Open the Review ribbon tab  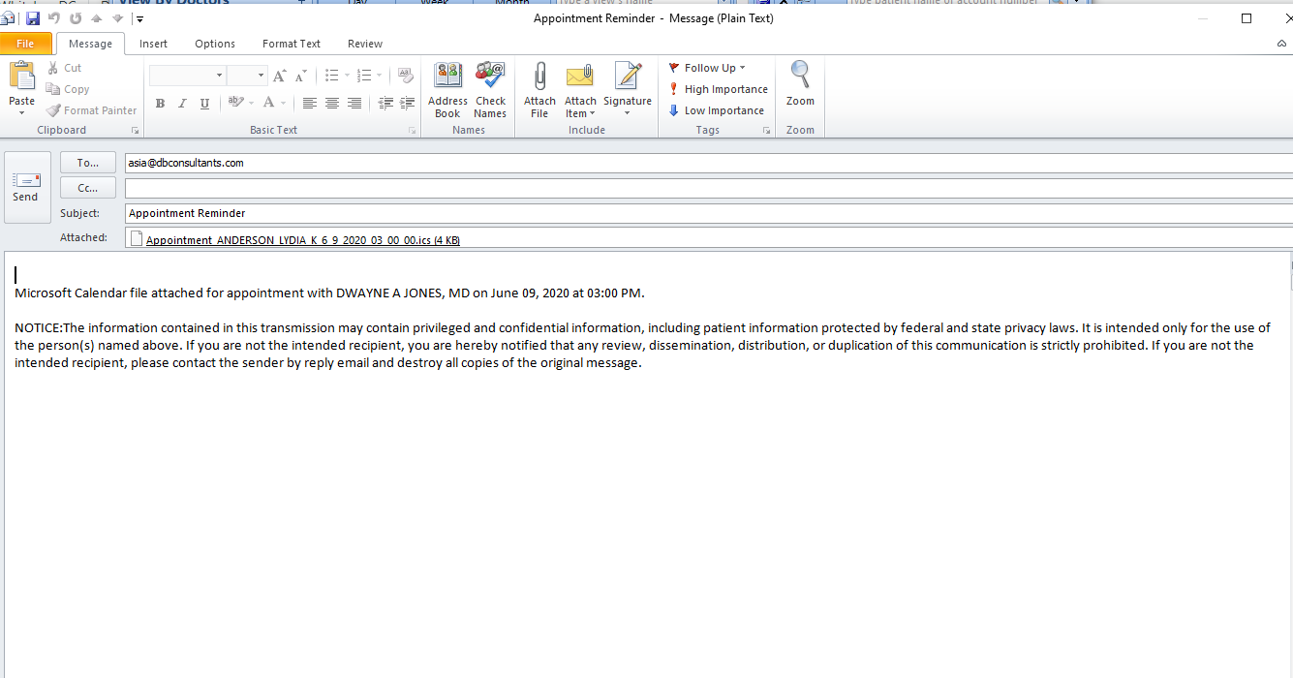click(x=365, y=44)
